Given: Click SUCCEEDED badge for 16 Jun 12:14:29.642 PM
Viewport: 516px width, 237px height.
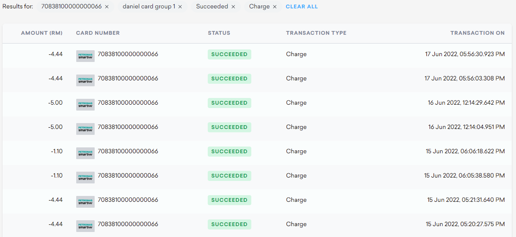Looking at the screenshot, I should (230, 103).
